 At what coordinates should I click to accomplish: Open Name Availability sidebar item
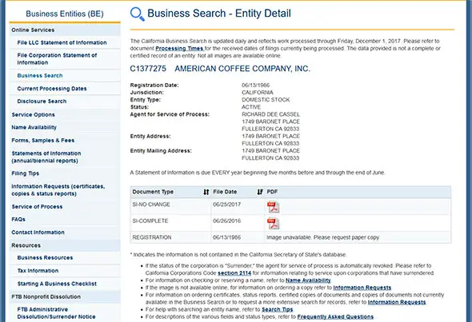pos(34,128)
